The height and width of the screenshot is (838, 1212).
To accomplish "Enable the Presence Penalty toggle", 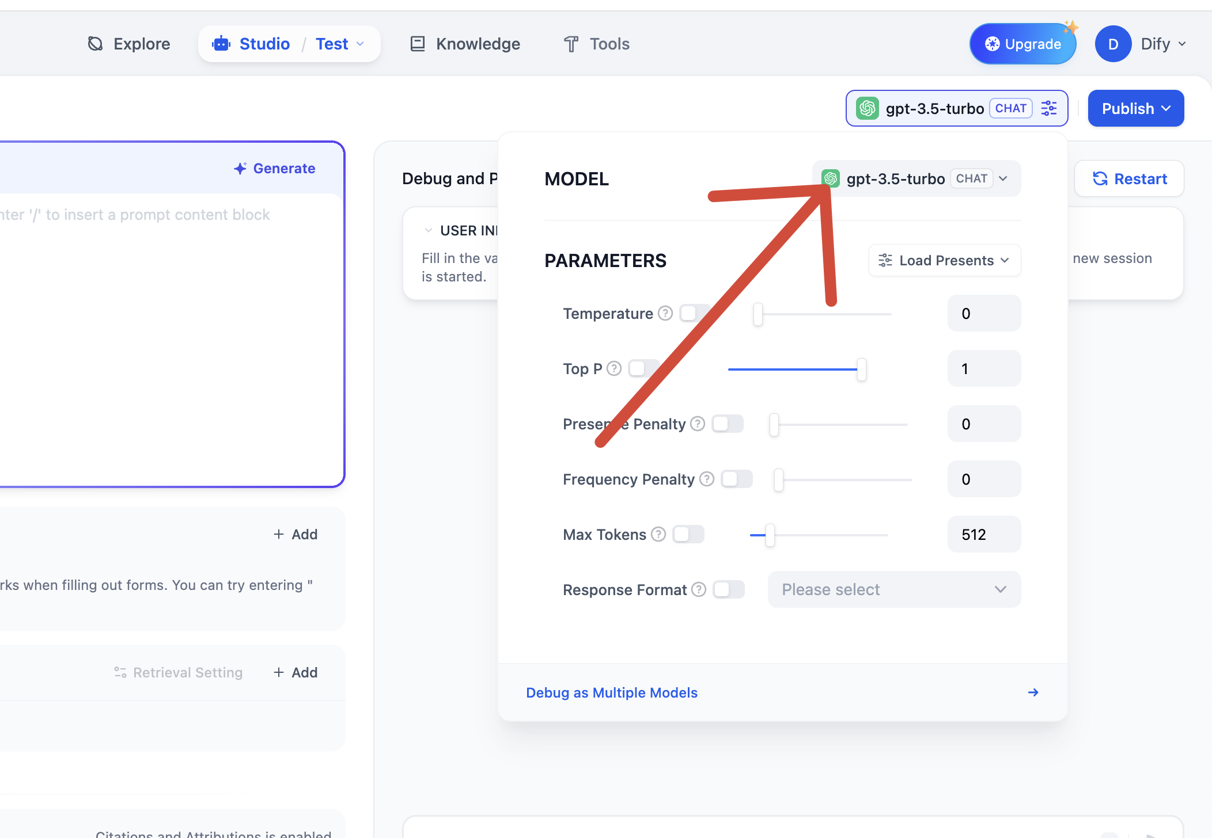I will pos(727,424).
